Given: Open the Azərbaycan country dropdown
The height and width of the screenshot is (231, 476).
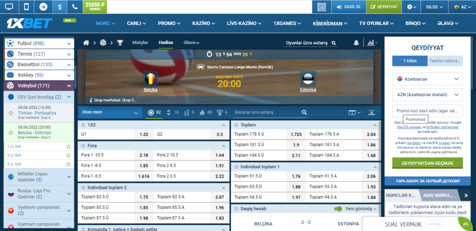Looking at the screenshot, I should [428, 79].
